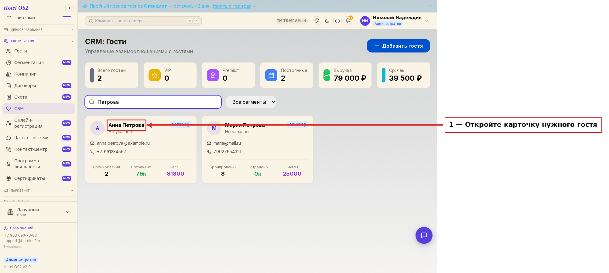This screenshot has height=273, width=609.
Task: Open Чаты с гостями
Action: 39,138
